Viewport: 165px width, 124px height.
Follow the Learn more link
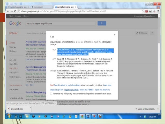107,85
